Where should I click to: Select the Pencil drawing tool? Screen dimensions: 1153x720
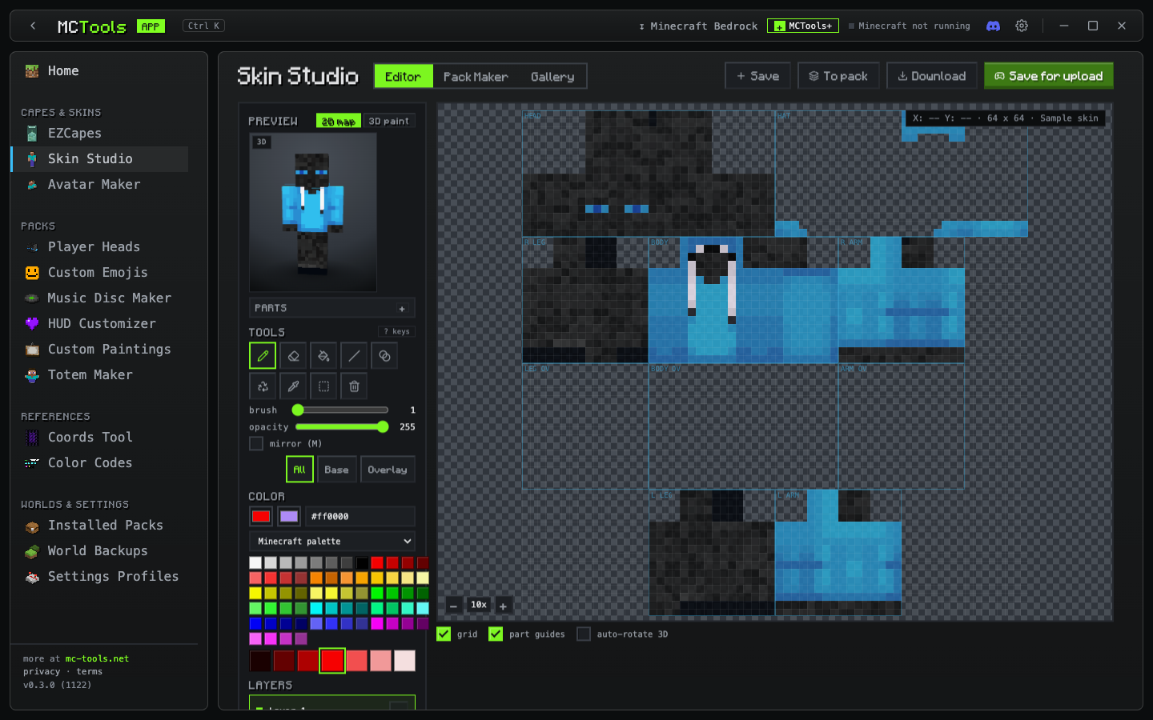263,356
